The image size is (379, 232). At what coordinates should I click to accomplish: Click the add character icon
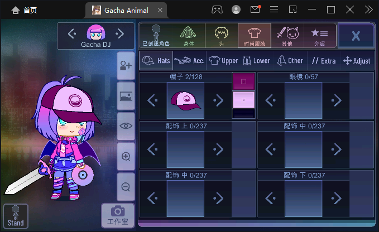pyautogui.click(x=126, y=66)
